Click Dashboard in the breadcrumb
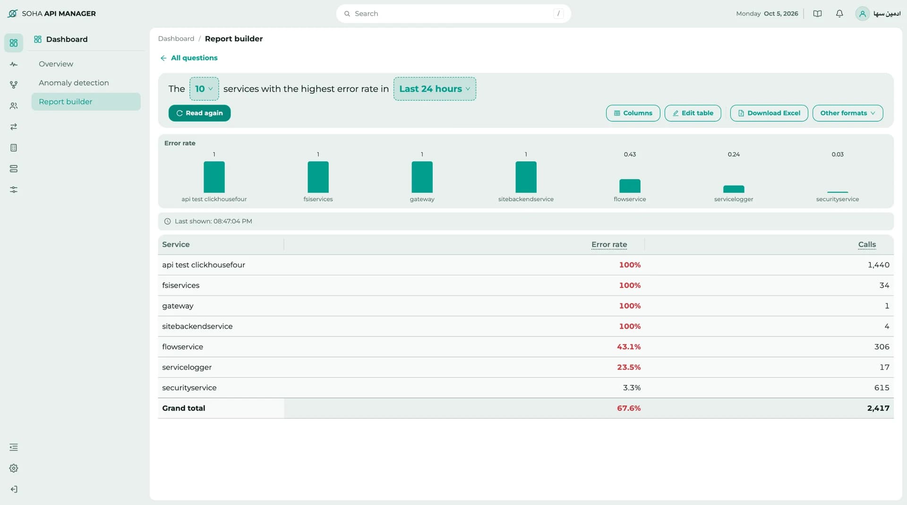Screen dimensions: 907x505 tap(176, 39)
